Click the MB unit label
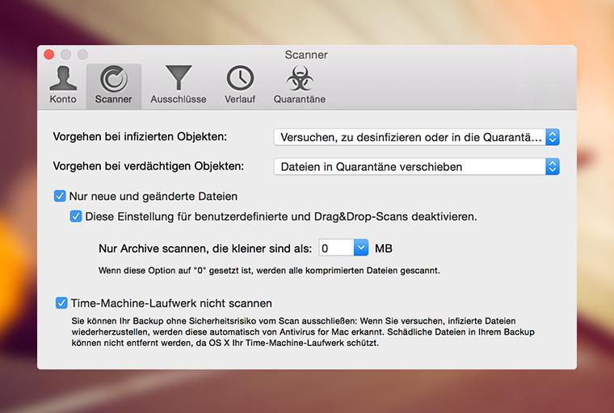The width and height of the screenshot is (614, 413). tap(384, 248)
